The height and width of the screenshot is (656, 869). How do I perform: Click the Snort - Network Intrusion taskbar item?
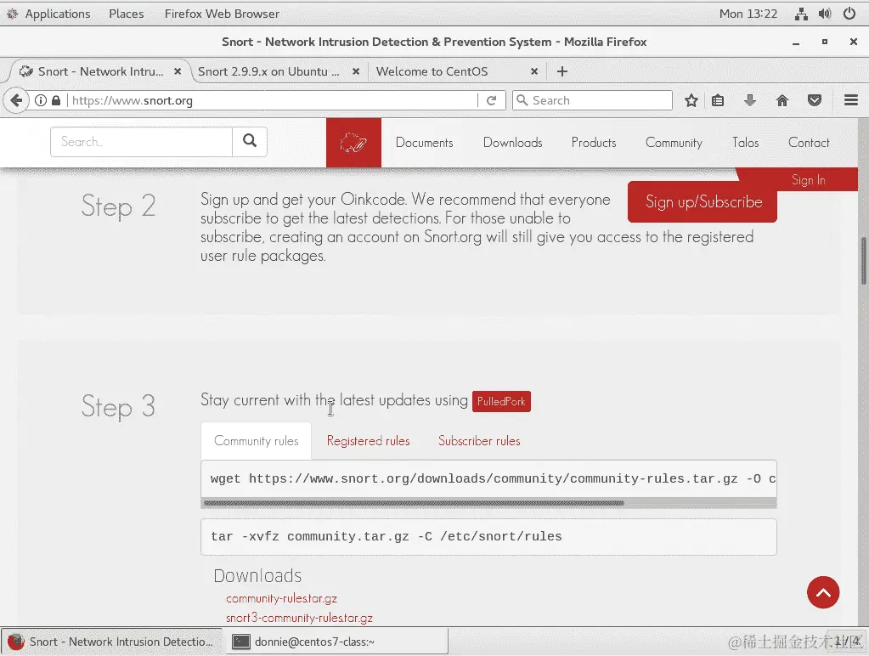click(x=112, y=642)
